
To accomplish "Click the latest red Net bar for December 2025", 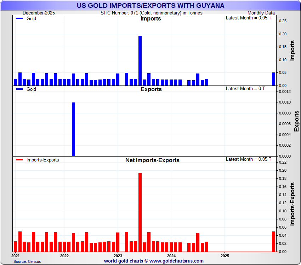I will (x=273, y=241).
